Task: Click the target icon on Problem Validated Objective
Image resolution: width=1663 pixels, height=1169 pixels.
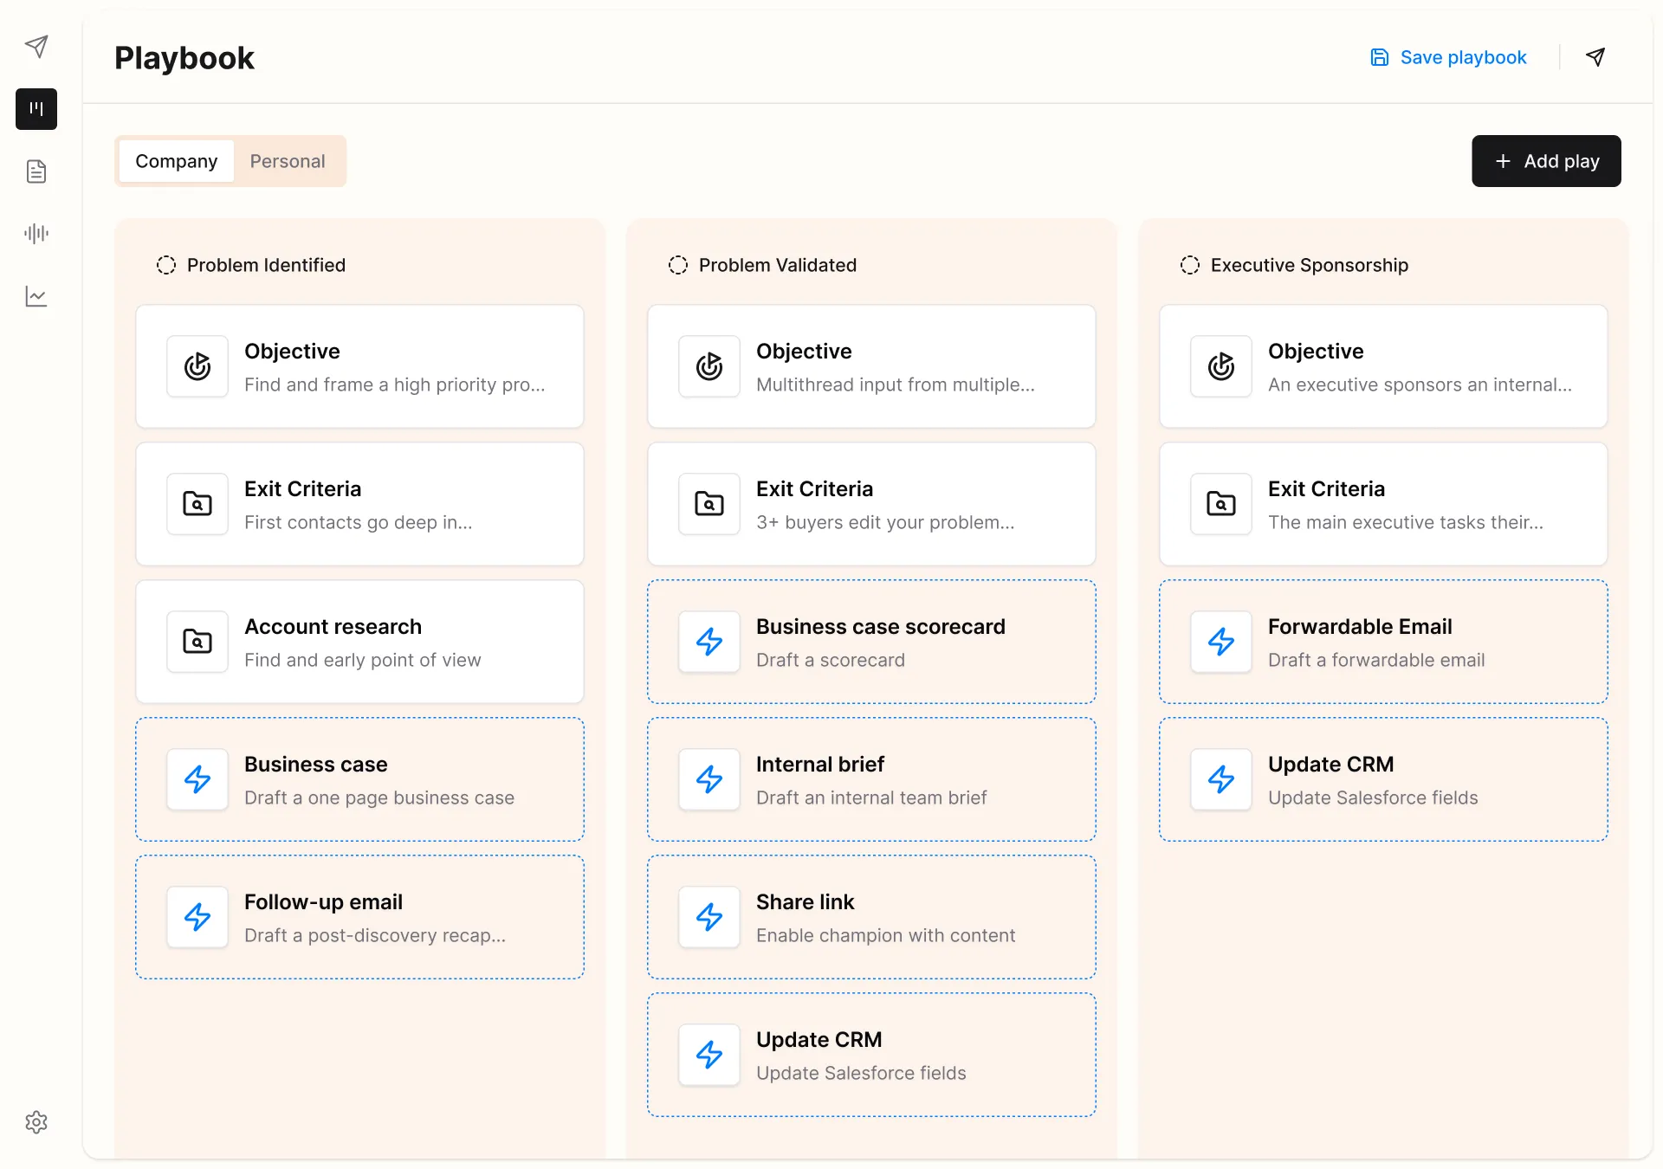Action: (x=709, y=366)
